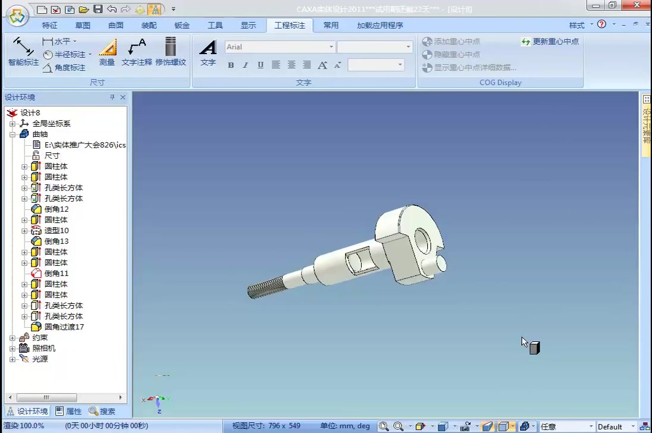Image resolution: width=652 pixels, height=433 pixels.
Task: Click the zoom window magnifier in status bar
Action: pyautogui.click(x=383, y=426)
